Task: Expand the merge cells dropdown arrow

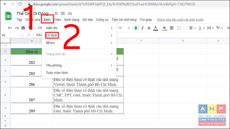Action: click(184, 28)
